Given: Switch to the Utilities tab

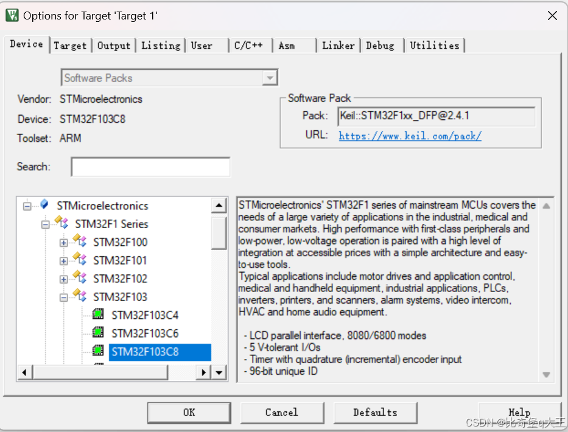Looking at the screenshot, I should (435, 46).
